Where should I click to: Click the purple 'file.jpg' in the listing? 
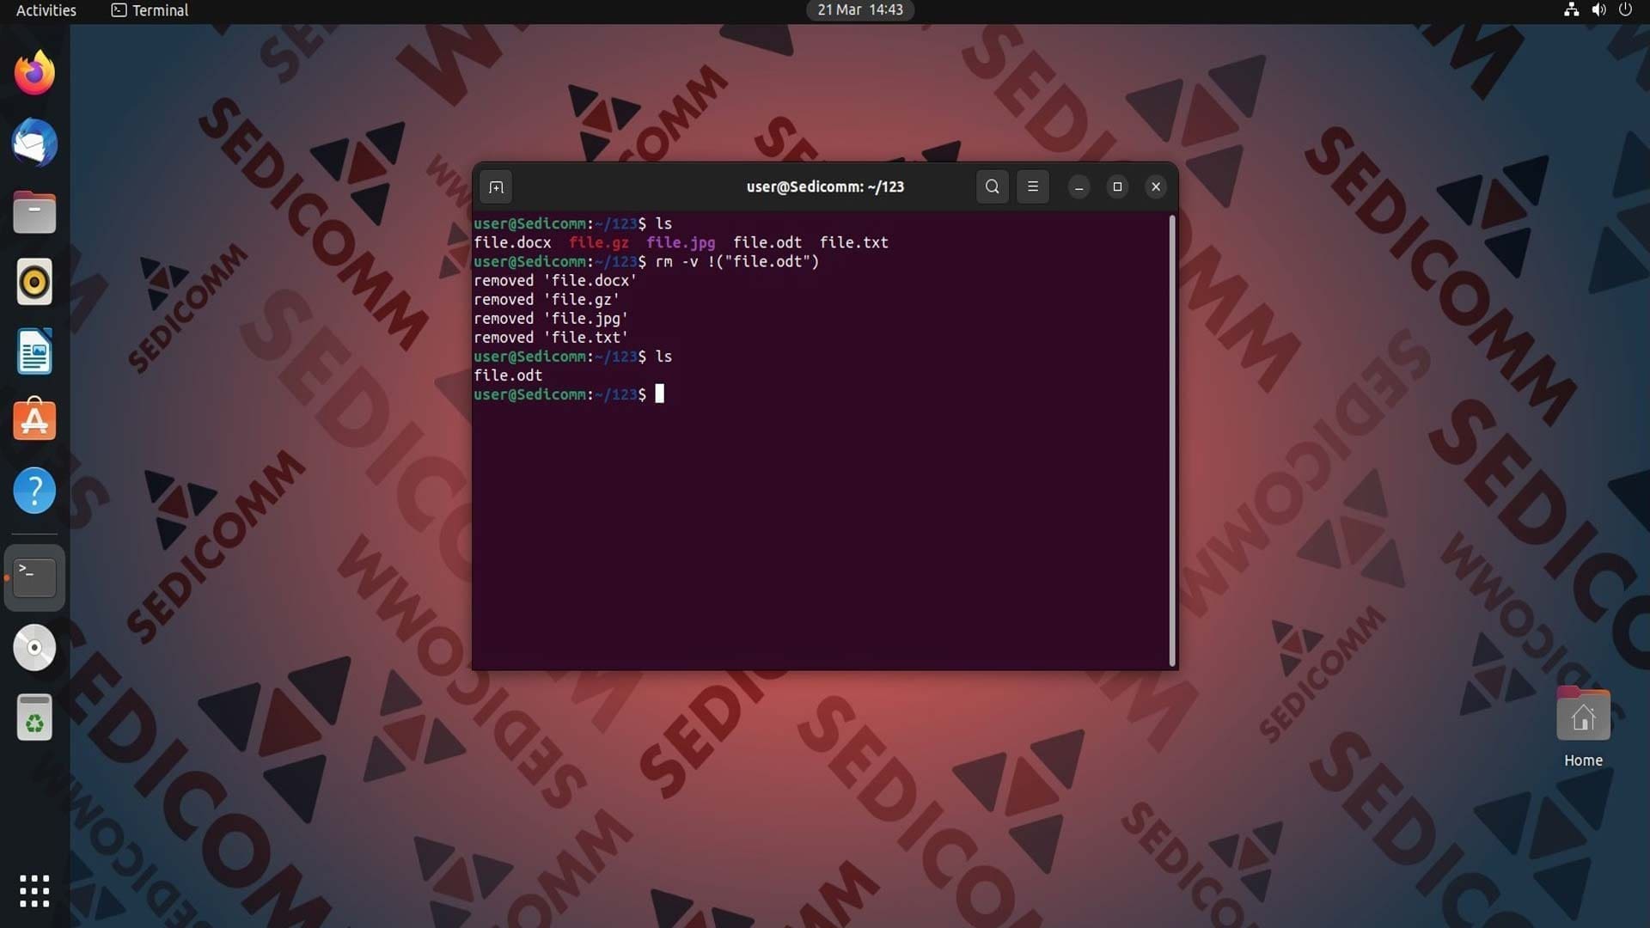point(681,243)
